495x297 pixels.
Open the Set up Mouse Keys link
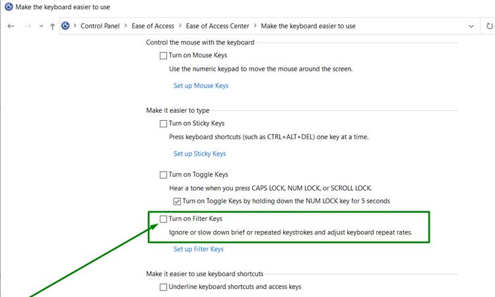201,86
